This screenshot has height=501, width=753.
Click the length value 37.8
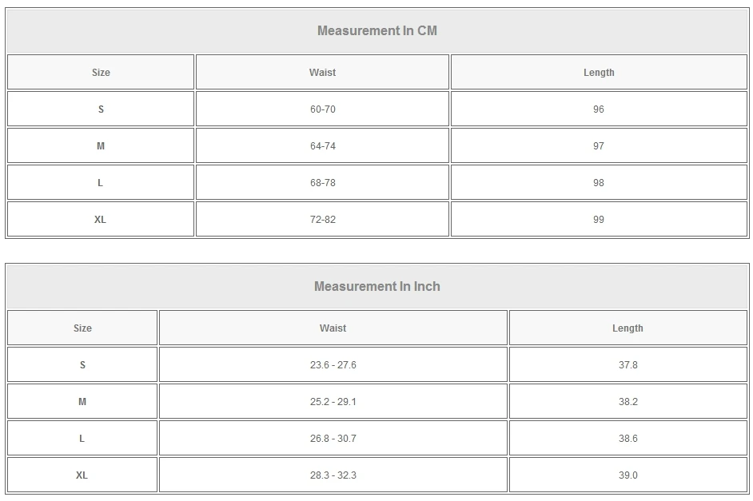tap(627, 365)
